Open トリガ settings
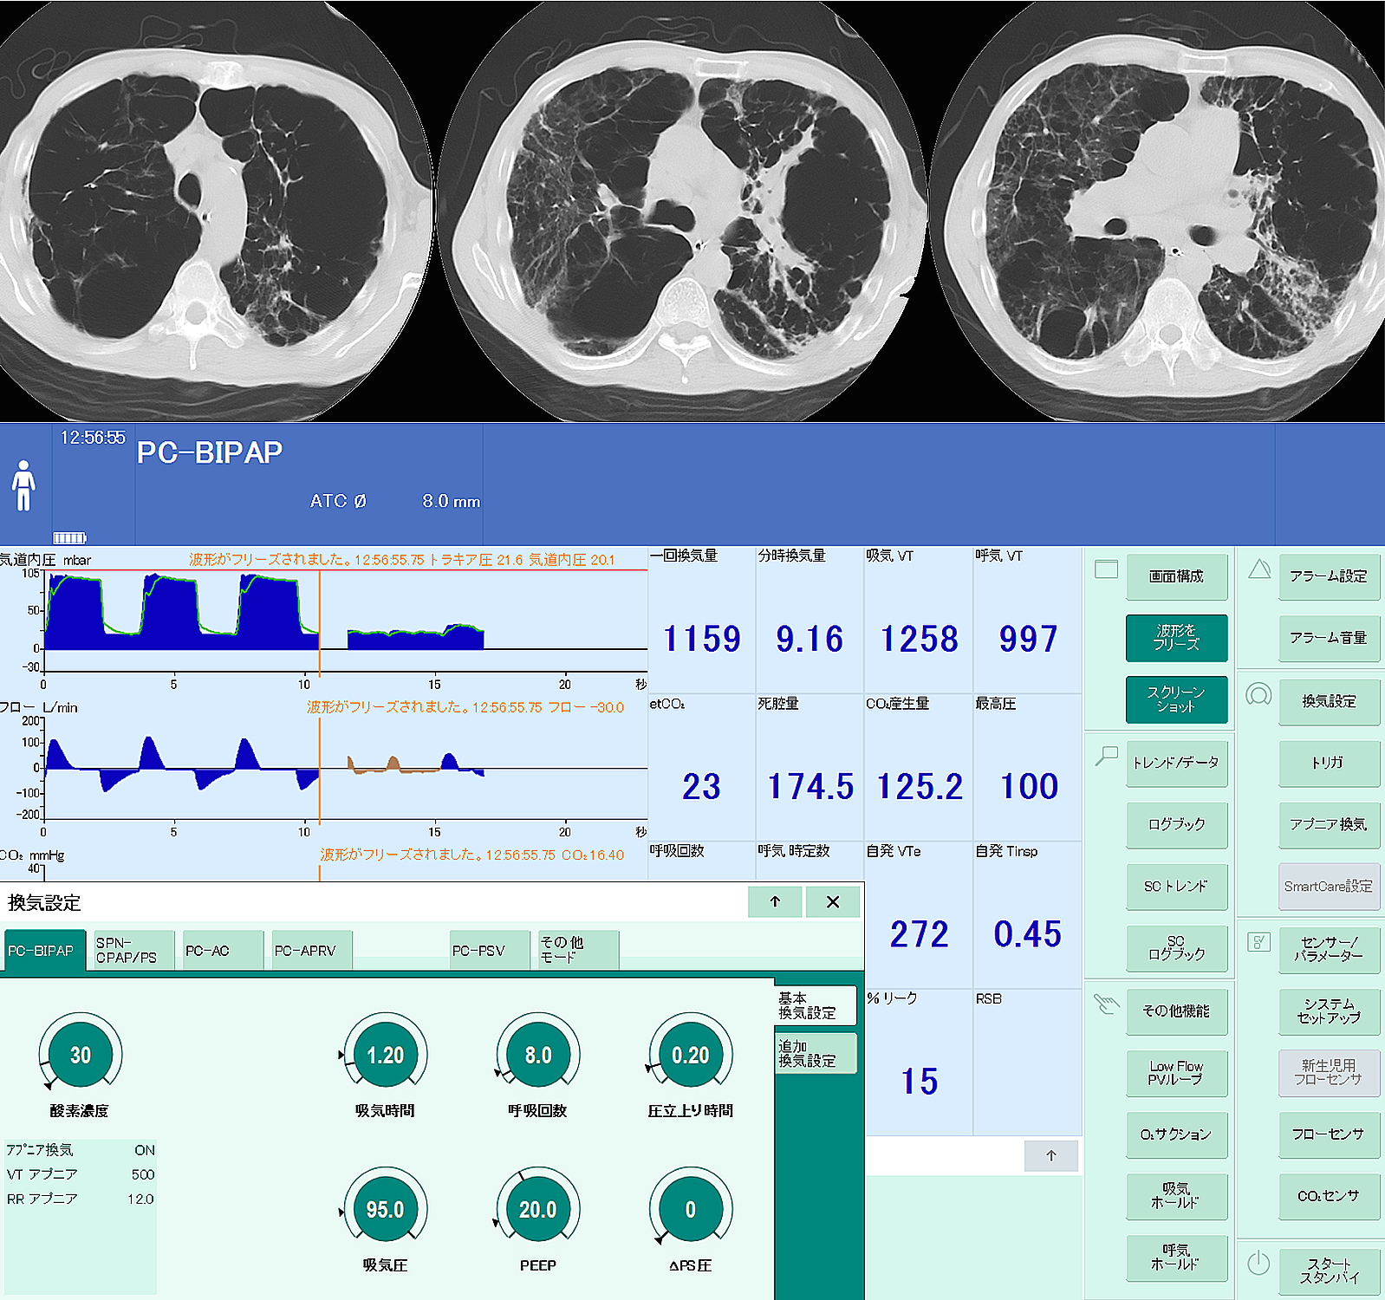This screenshot has width=1385, height=1300. (x=1330, y=763)
